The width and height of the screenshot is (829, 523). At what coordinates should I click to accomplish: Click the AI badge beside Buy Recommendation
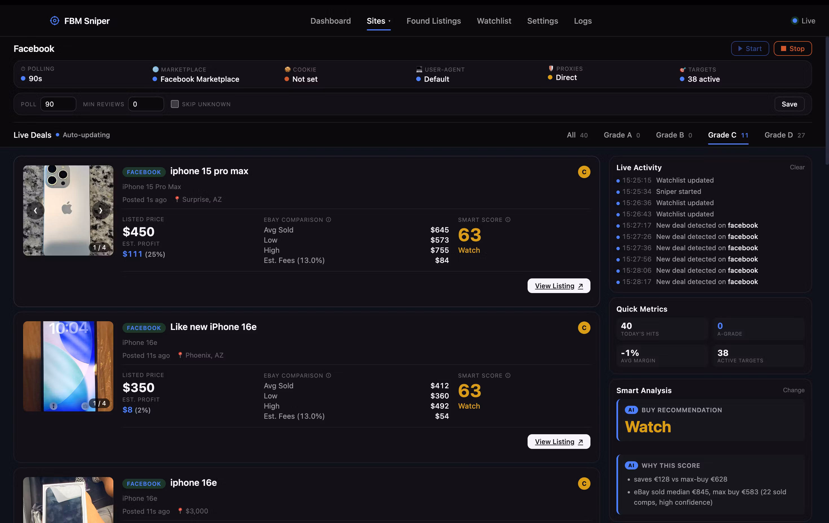click(631, 410)
